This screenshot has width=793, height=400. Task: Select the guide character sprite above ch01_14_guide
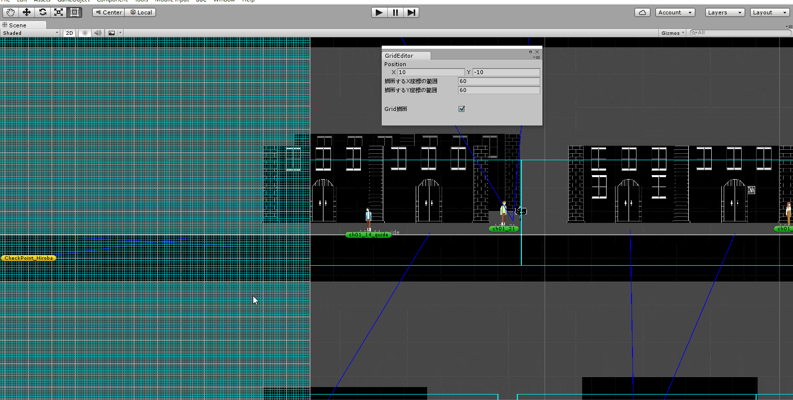coord(368,219)
